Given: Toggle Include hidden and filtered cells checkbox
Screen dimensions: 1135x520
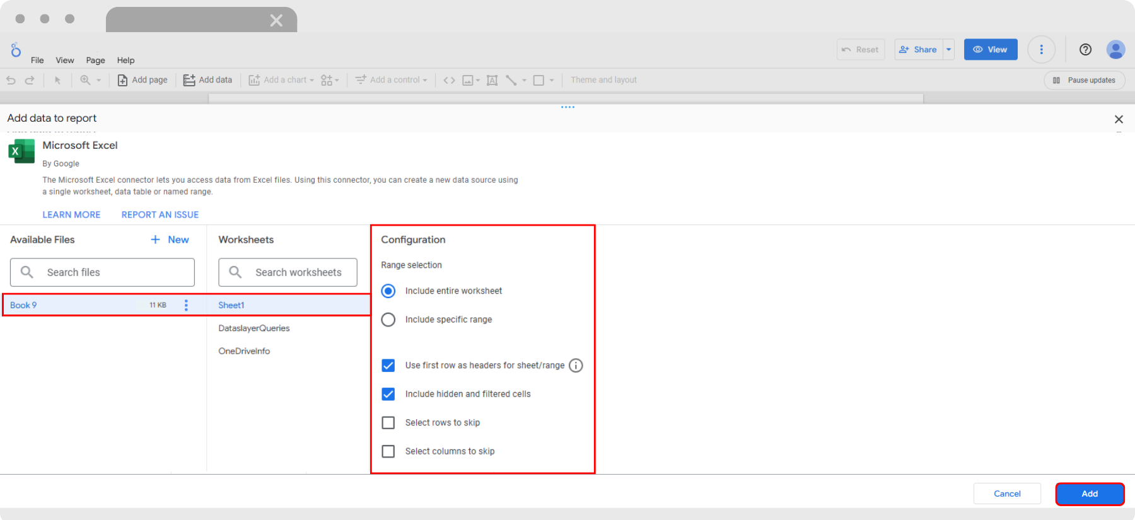Looking at the screenshot, I should (388, 394).
